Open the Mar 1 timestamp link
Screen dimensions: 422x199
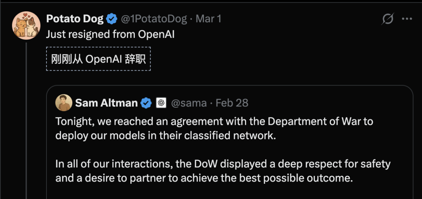point(208,19)
